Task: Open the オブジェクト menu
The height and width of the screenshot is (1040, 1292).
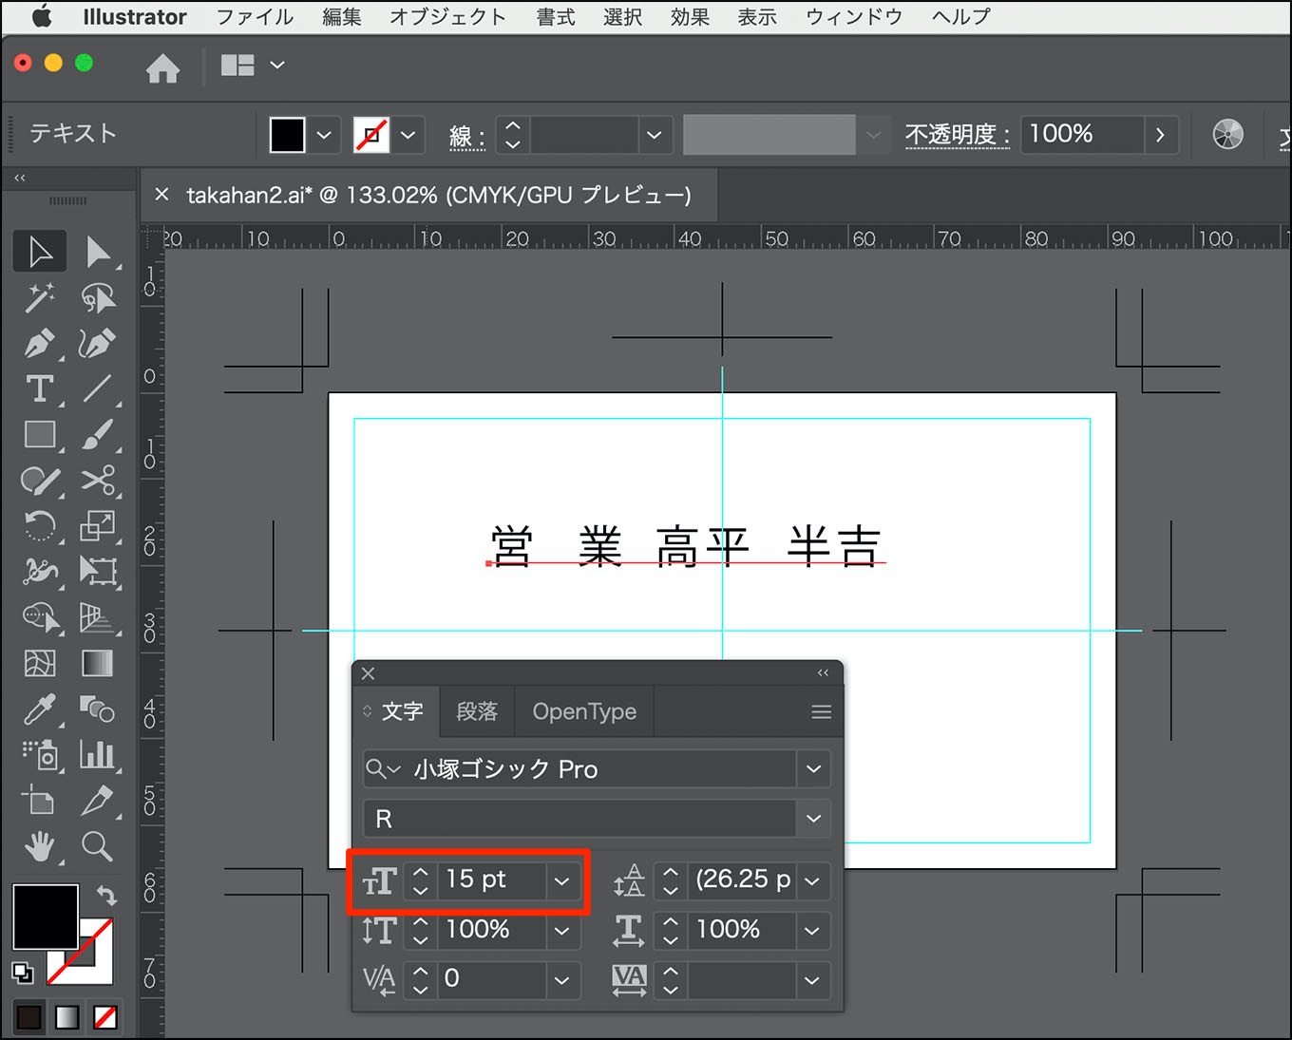Action: tap(447, 17)
